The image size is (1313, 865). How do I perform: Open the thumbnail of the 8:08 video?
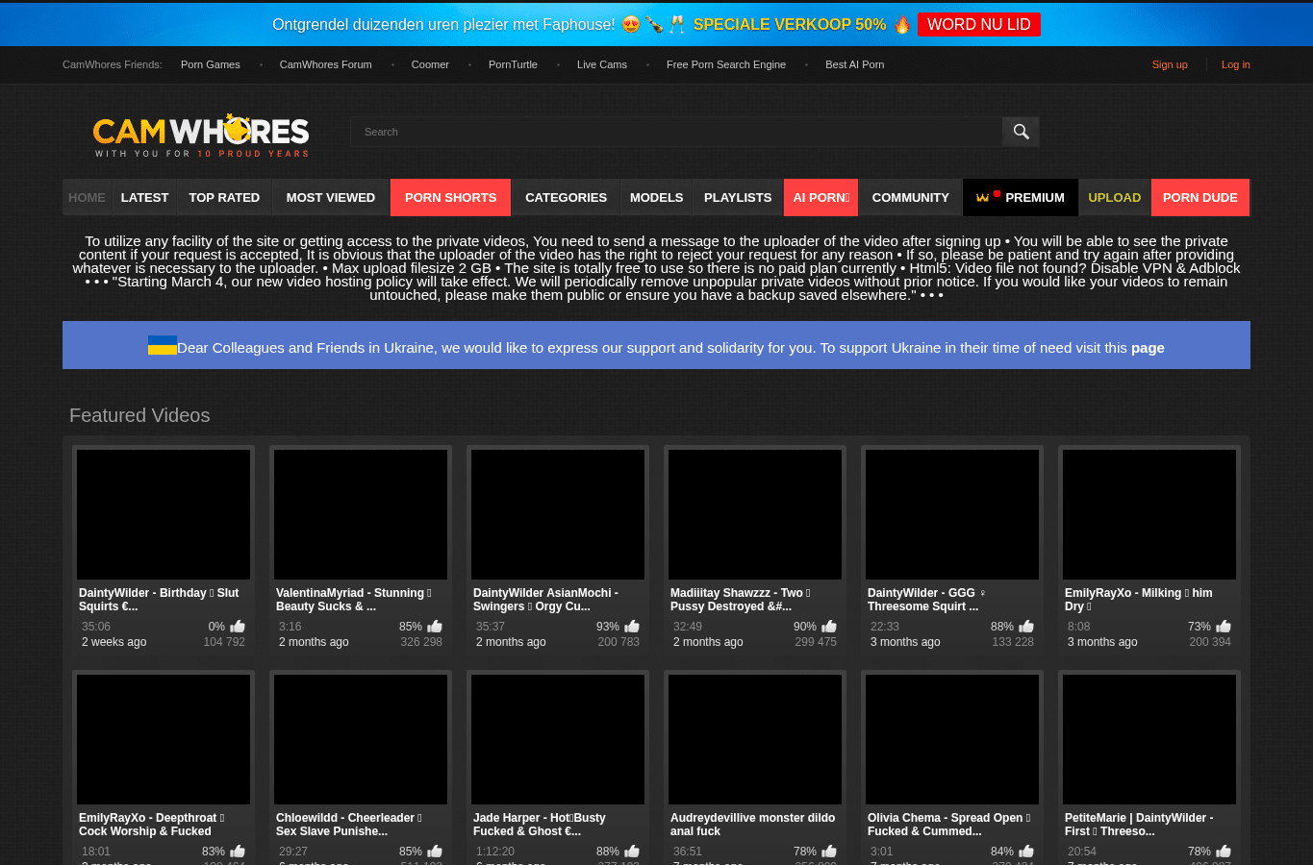pyautogui.click(x=1149, y=514)
